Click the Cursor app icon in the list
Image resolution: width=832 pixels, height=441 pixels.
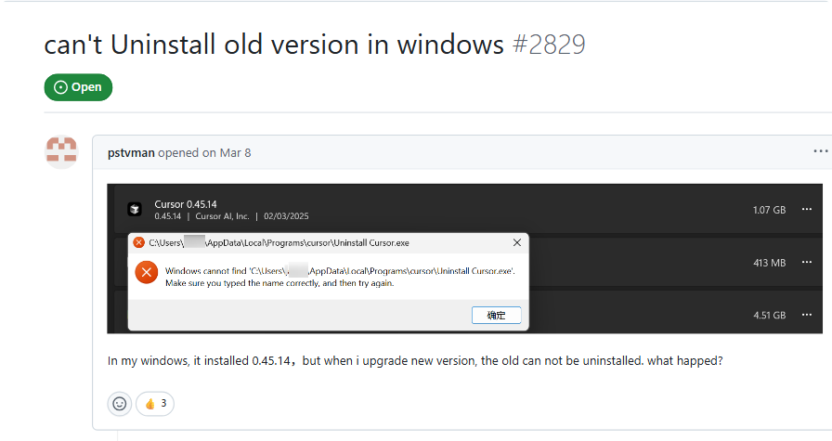click(x=135, y=210)
